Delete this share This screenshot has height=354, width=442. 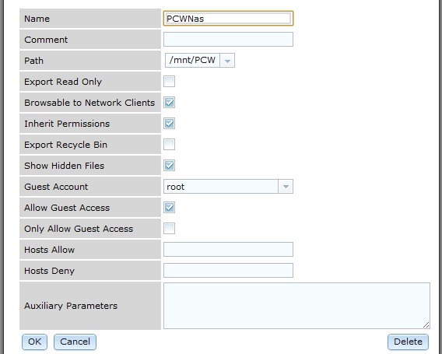[x=408, y=342]
